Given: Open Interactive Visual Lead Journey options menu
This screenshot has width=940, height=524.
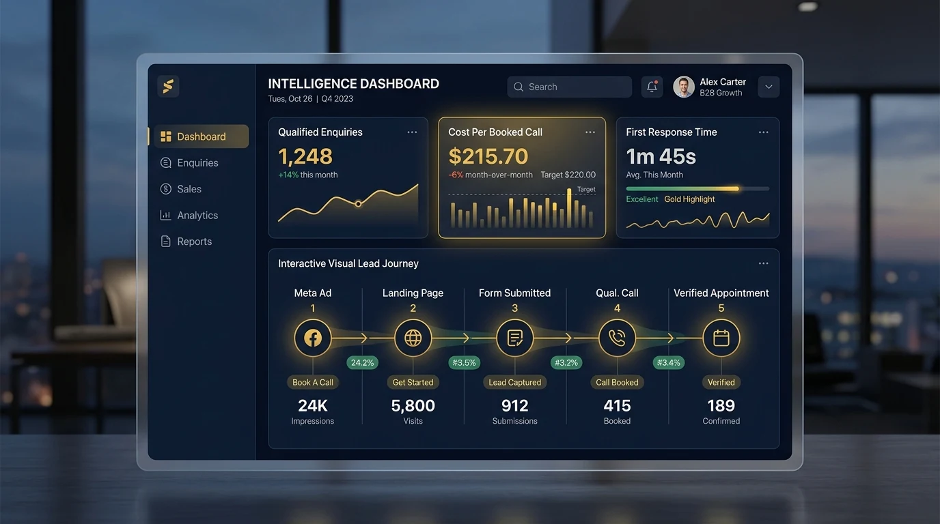Looking at the screenshot, I should [764, 263].
